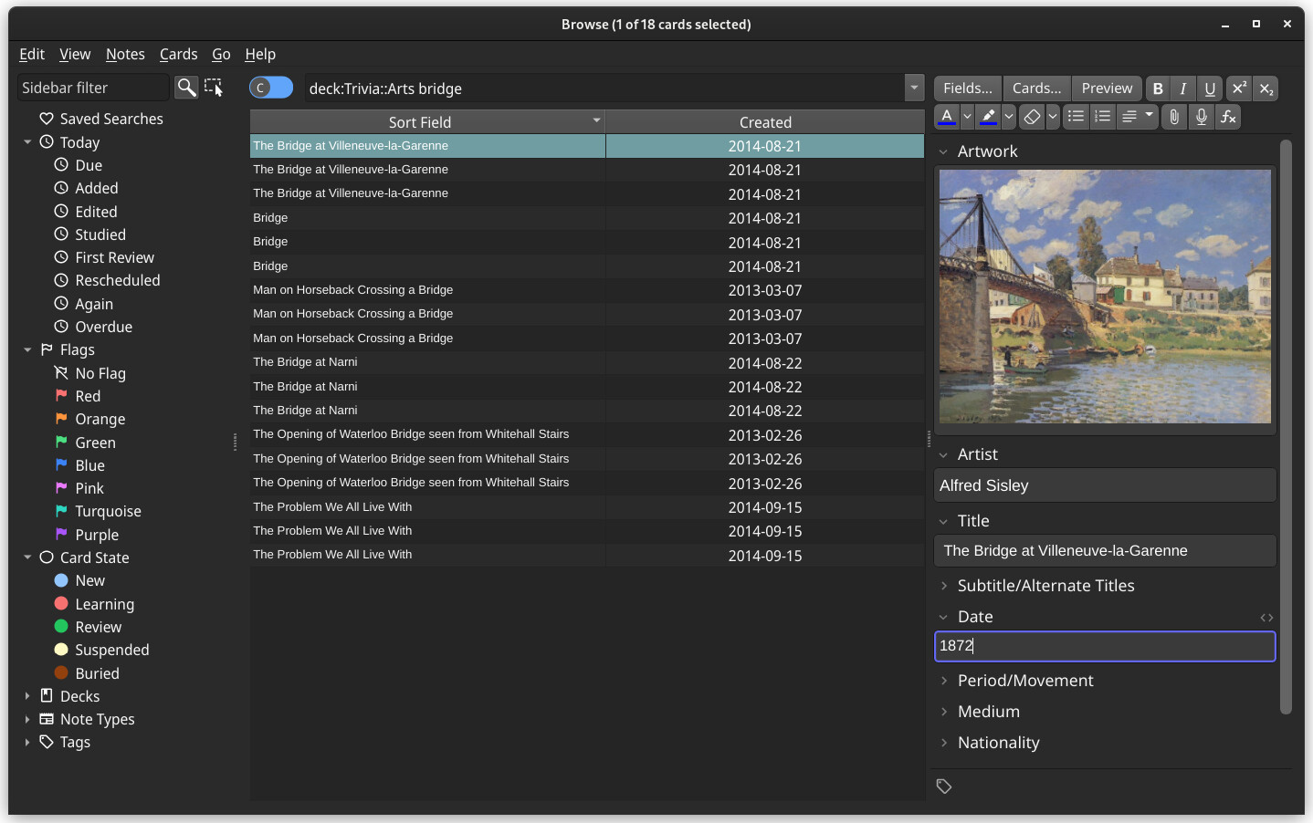1313x823 pixels.
Task: Toggle underline formatting
Action: 1210,89
